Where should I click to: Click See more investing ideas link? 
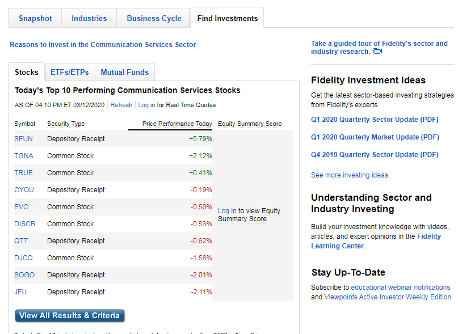(350, 175)
